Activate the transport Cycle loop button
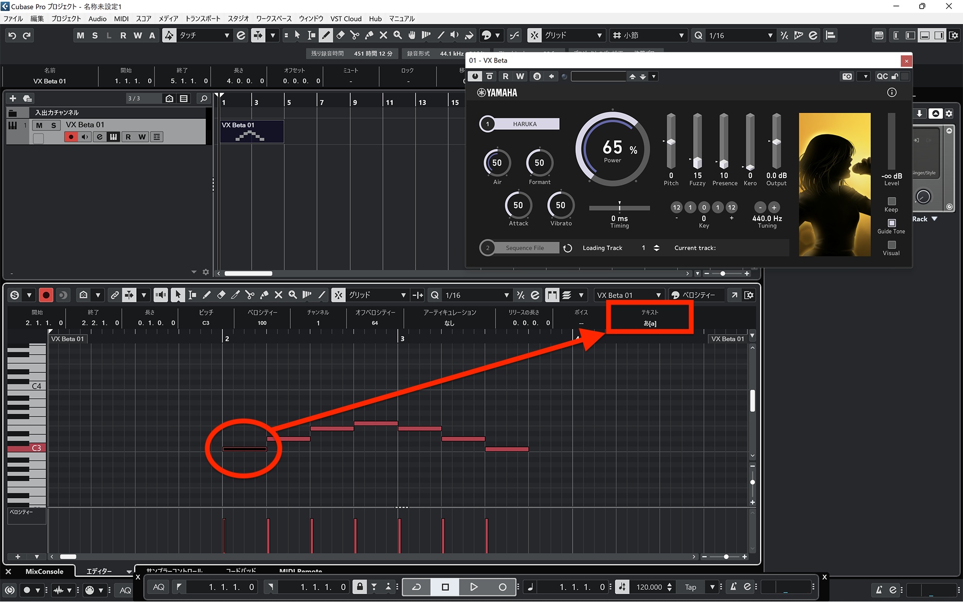The width and height of the screenshot is (963, 602). click(x=416, y=587)
